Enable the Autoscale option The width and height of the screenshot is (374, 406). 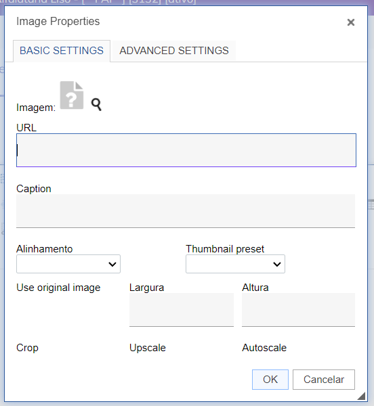pyautogui.click(x=264, y=348)
